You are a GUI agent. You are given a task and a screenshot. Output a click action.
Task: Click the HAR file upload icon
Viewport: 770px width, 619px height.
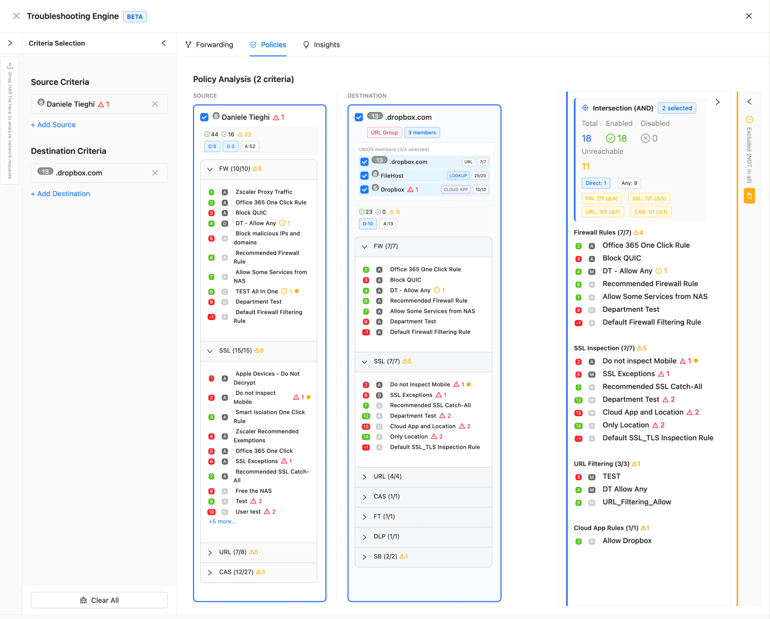[x=10, y=66]
